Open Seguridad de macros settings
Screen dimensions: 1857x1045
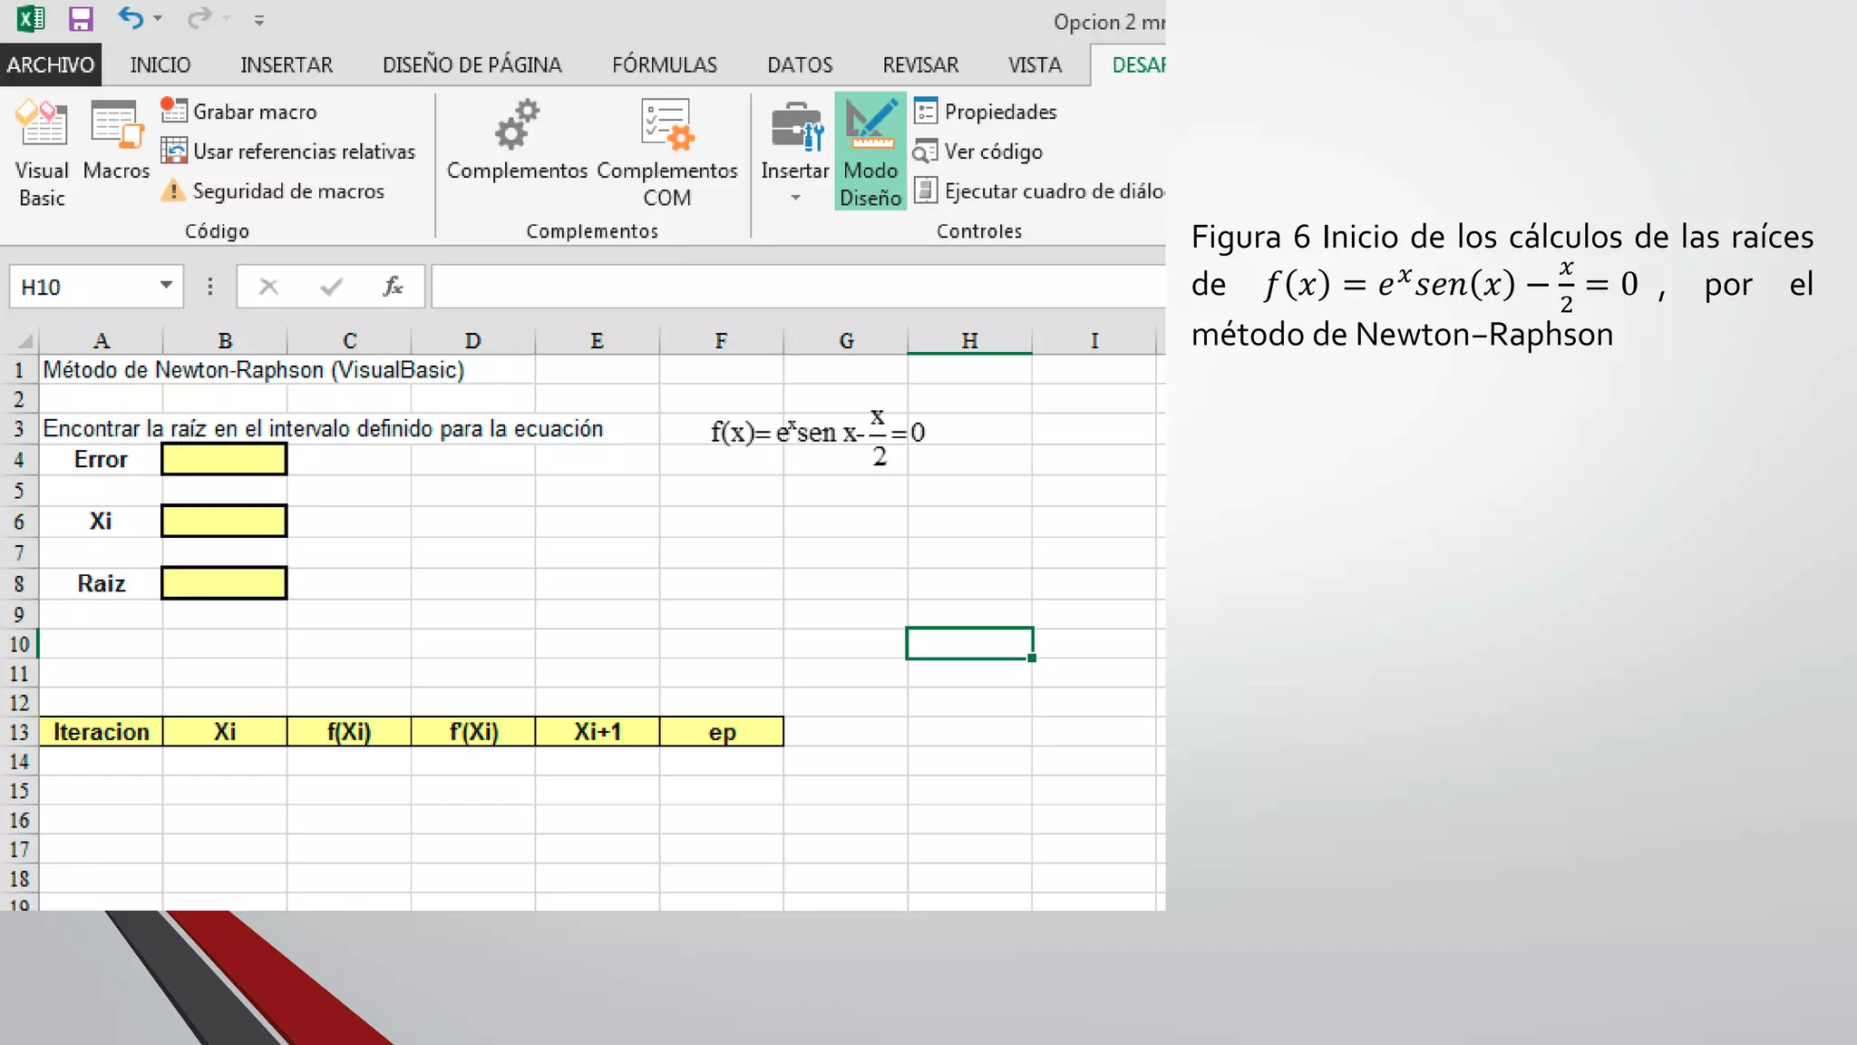coord(273,191)
